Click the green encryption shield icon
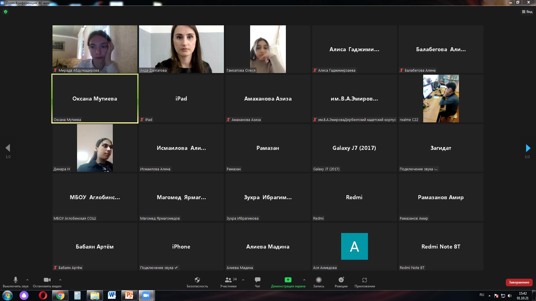The image size is (536, 301). click(6, 12)
